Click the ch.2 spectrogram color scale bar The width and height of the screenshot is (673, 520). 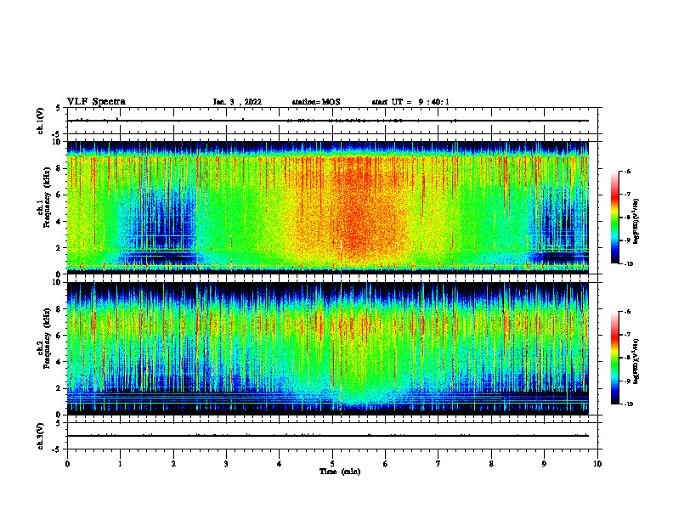(615, 358)
